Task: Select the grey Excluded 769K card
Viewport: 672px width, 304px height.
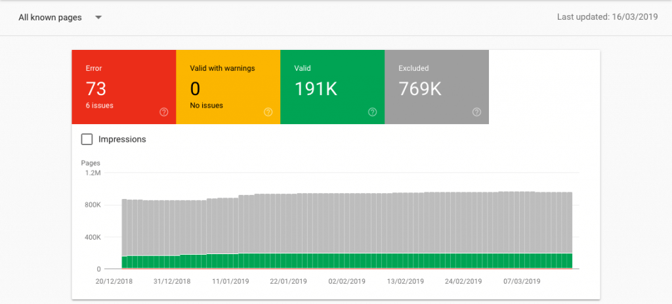Action: 436,87
